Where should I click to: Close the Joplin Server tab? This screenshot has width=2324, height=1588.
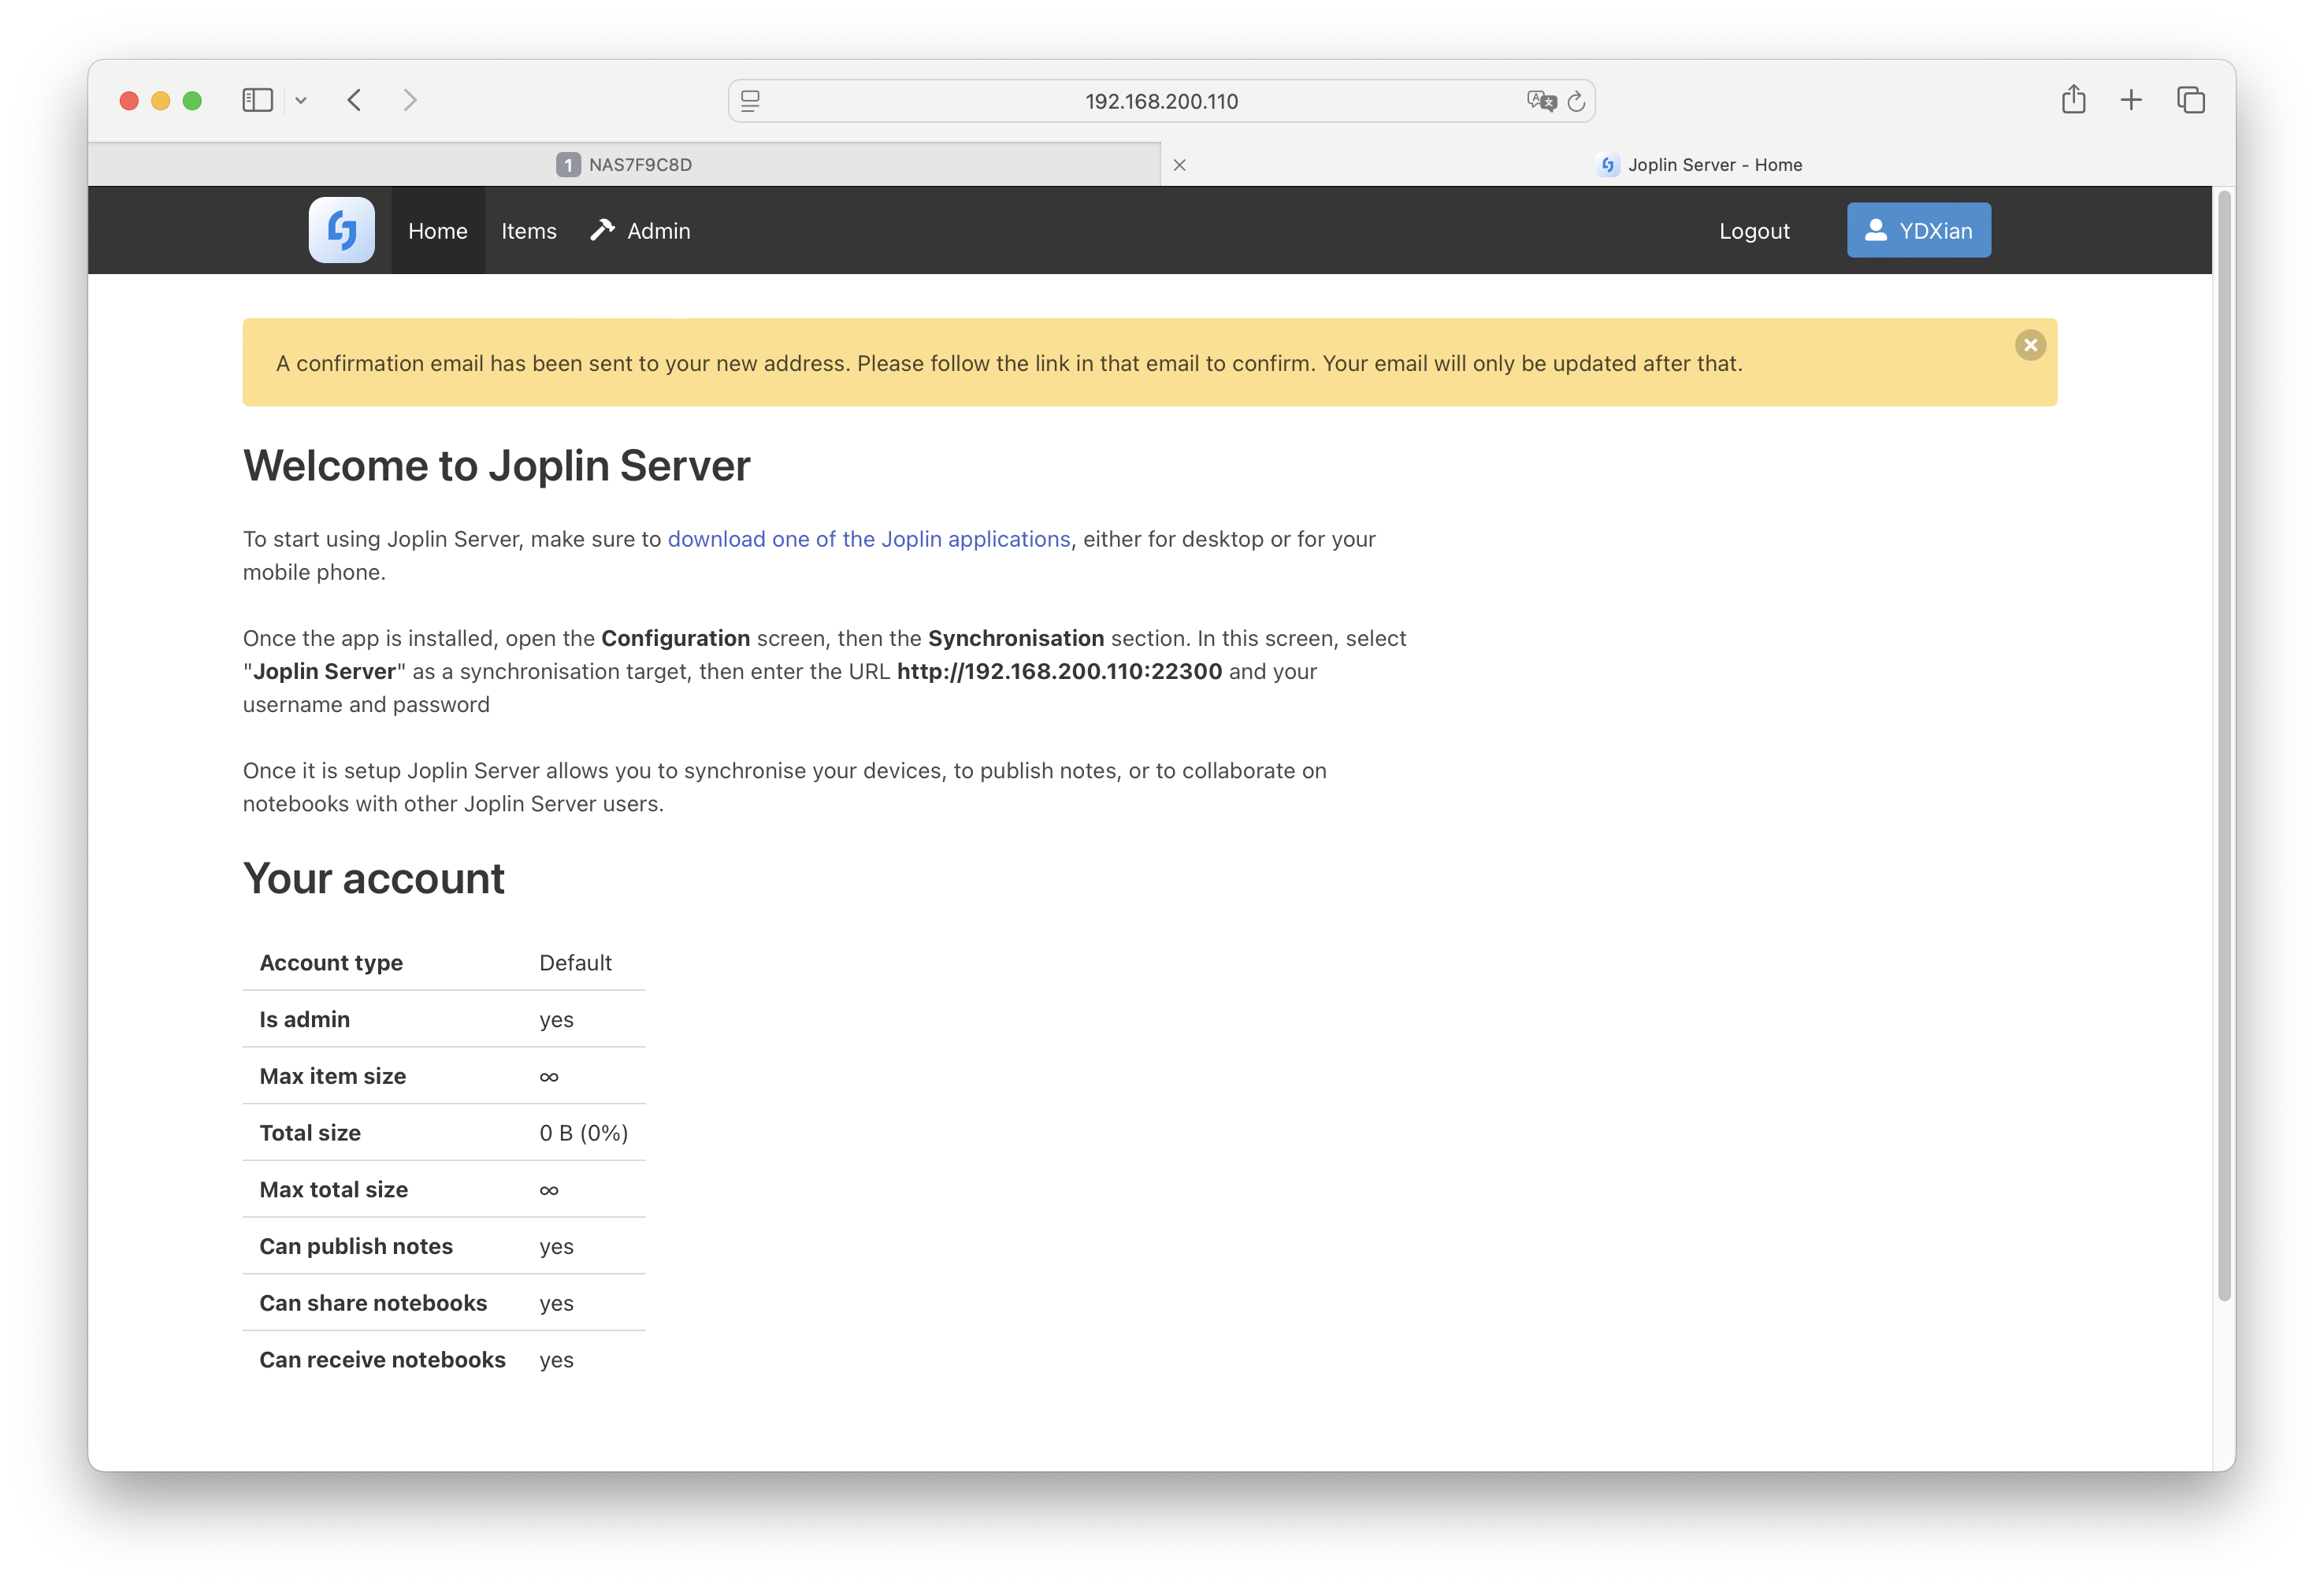click(x=1179, y=165)
